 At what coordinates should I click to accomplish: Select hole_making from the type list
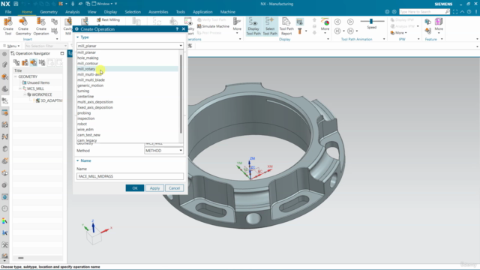click(x=127, y=58)
